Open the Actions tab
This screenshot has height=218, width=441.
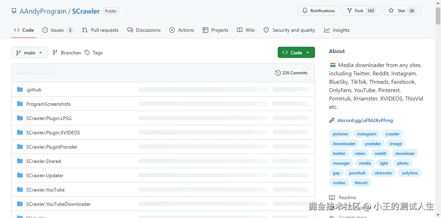(181, 30)
